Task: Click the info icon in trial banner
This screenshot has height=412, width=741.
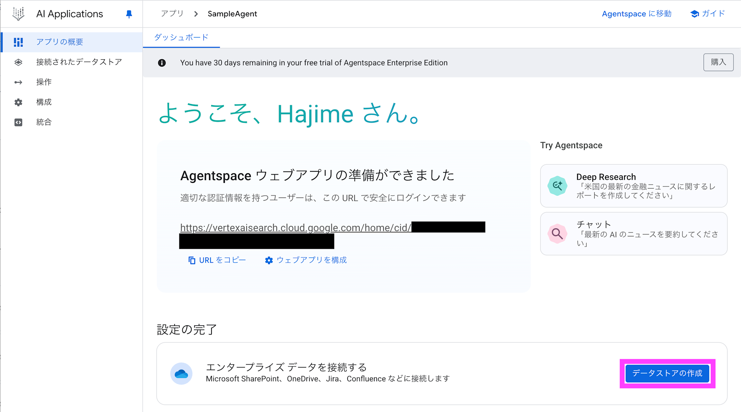Action: tap(162, 63)
